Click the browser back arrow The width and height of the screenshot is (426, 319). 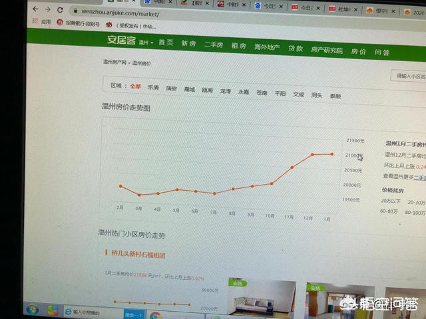pyautogui.click(x=35, y=9)
